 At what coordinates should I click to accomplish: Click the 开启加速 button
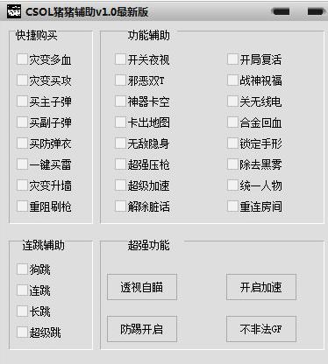[x=261, y=287]
